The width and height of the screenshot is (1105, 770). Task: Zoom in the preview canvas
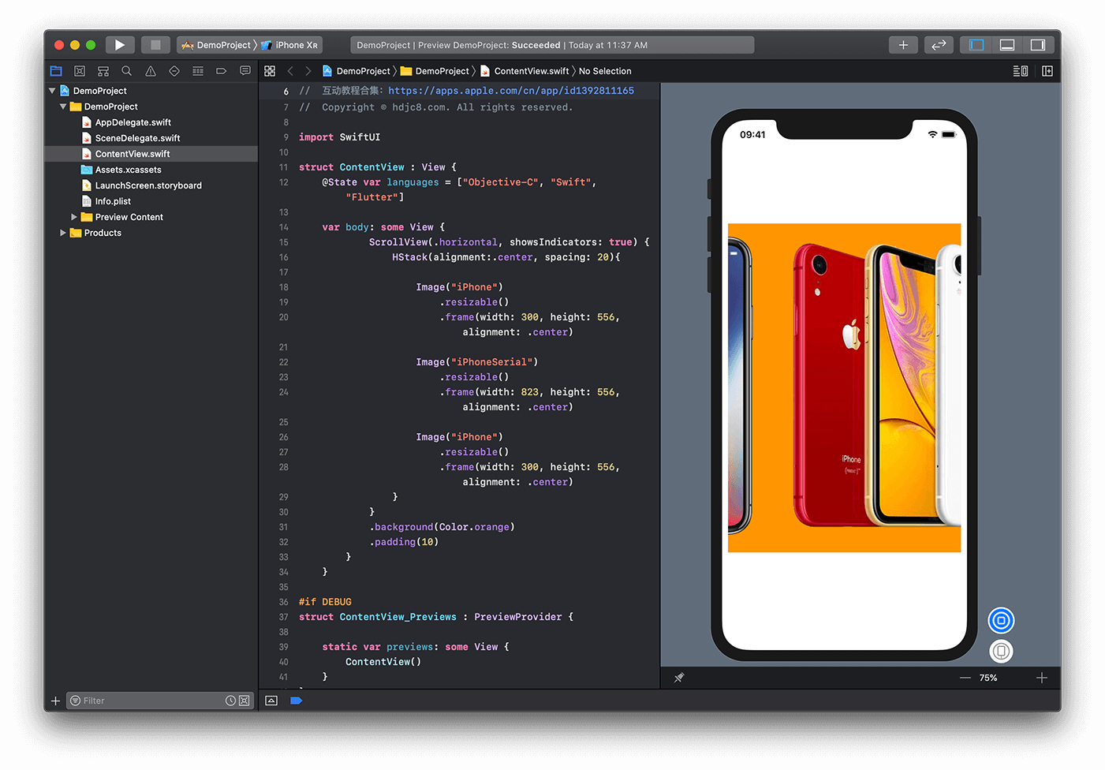click(x=1041, y=678)
